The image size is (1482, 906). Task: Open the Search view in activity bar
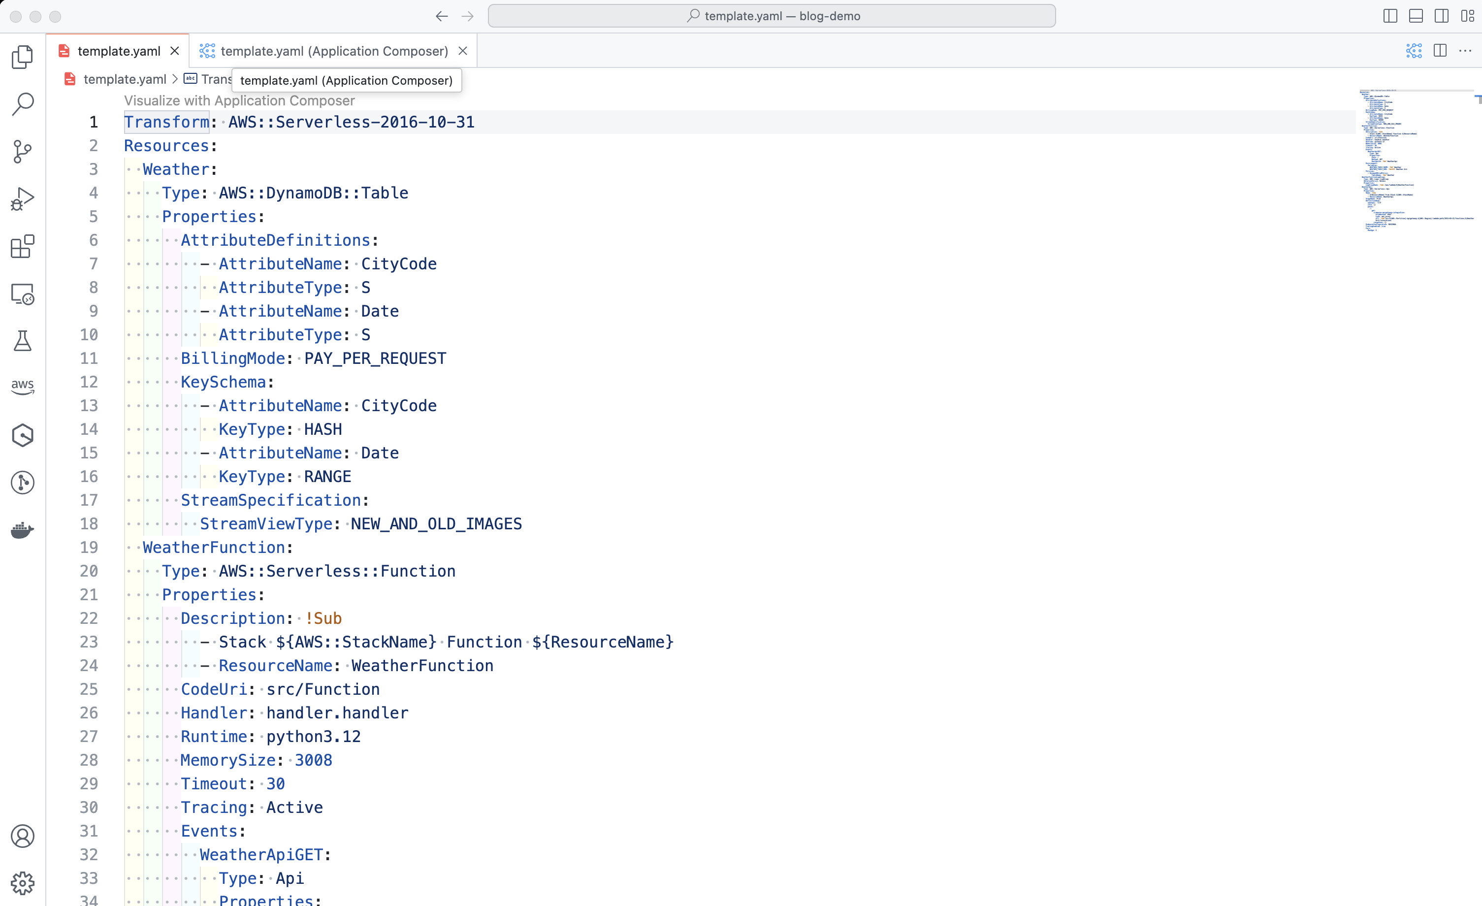coord(22,103)
